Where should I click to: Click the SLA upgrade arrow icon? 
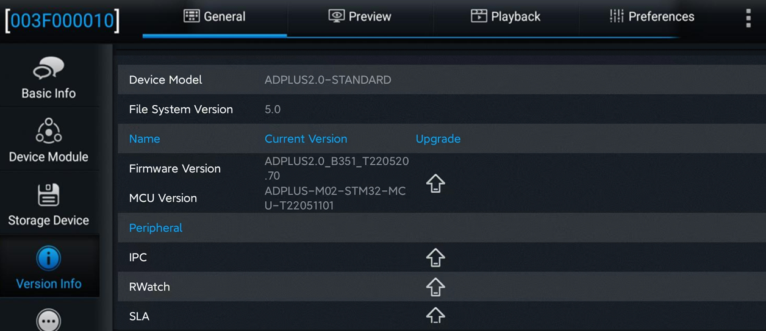435,315
